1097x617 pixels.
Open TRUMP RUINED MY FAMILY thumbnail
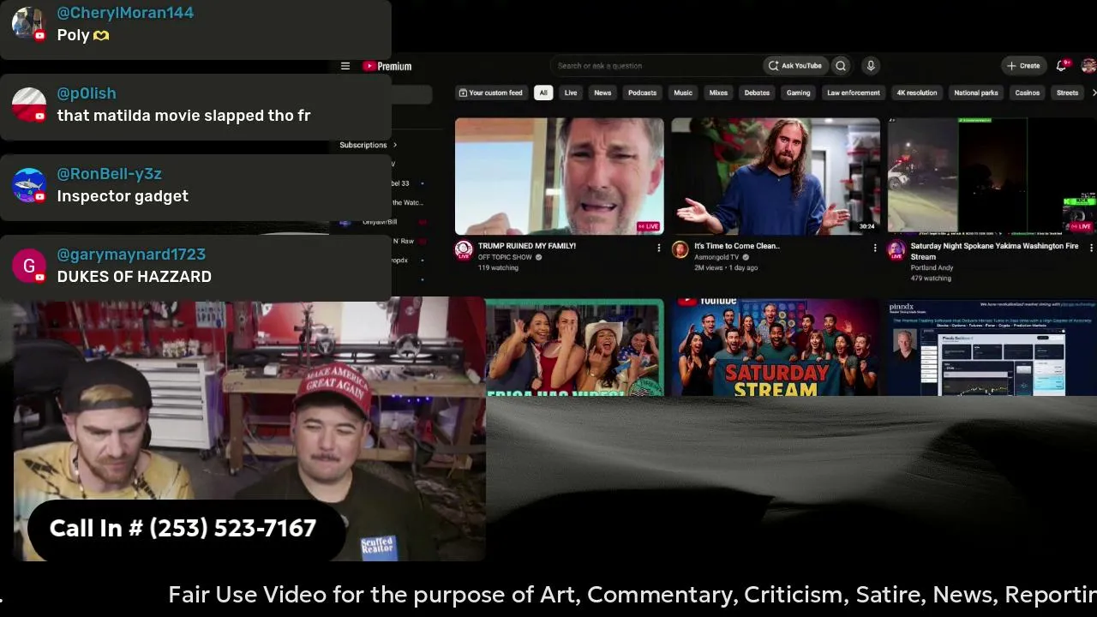pos(559,176)
